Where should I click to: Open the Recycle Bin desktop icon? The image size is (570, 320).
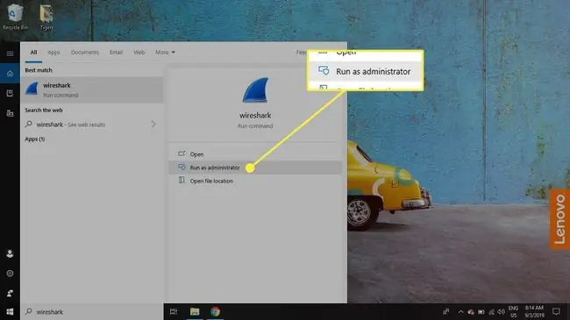coord(15,17)
